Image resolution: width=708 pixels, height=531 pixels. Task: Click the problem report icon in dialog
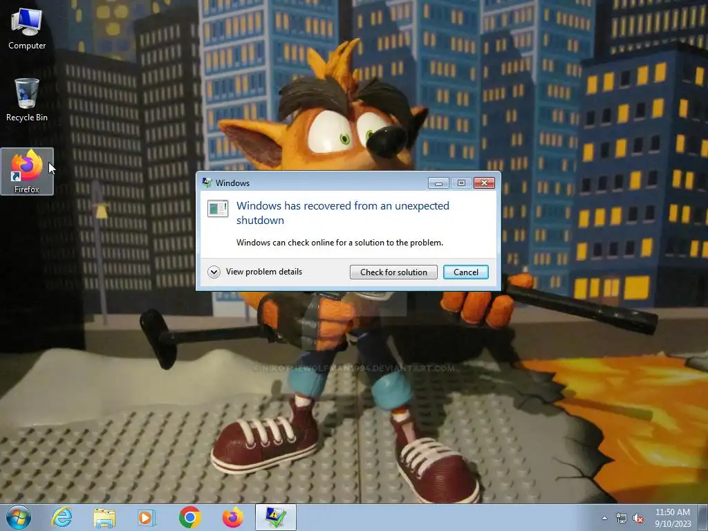(218, 209)
